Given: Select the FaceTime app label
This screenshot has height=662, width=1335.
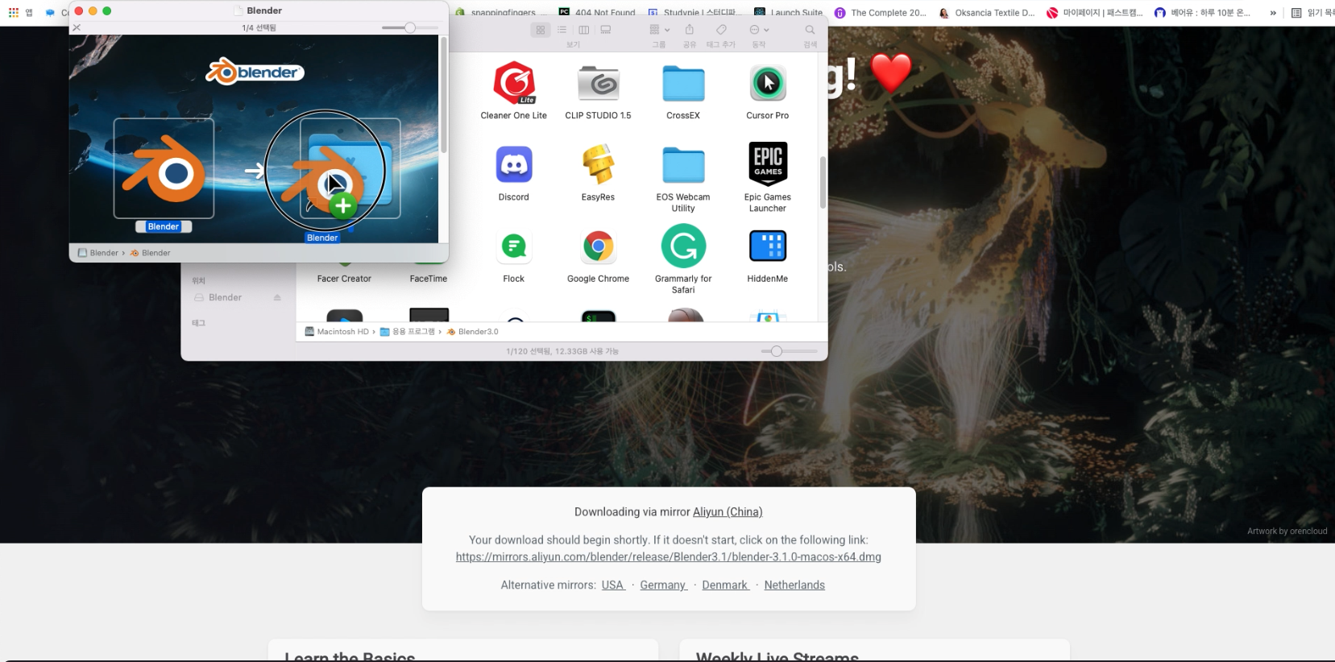Looking at the screenshot, I should click(429, 279).
